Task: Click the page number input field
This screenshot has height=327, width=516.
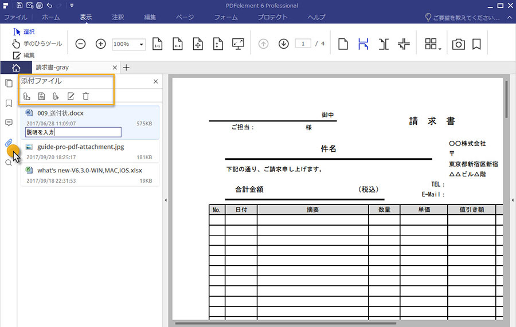Action: pos(303,44)
